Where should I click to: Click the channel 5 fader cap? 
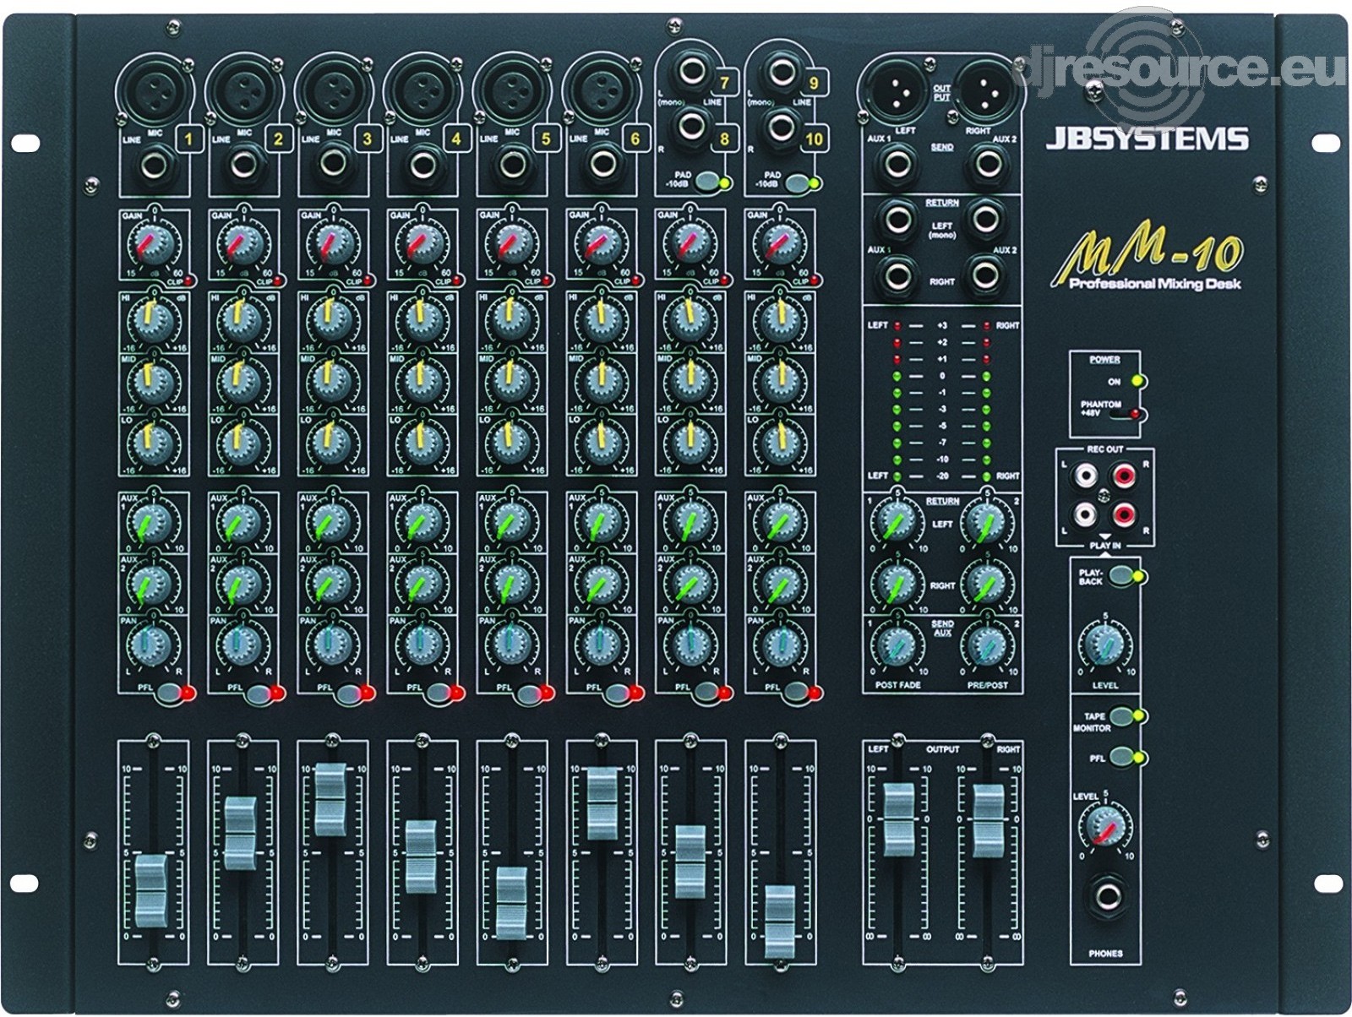coord(511,902)
